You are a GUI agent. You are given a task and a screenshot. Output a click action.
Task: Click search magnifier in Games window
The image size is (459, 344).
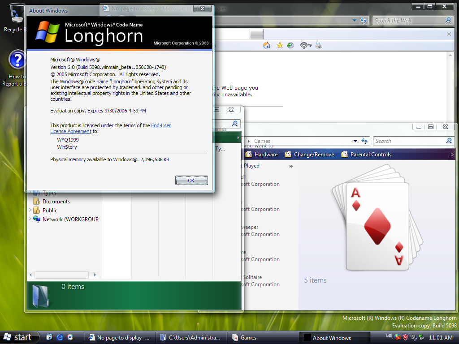pos(449,141)
